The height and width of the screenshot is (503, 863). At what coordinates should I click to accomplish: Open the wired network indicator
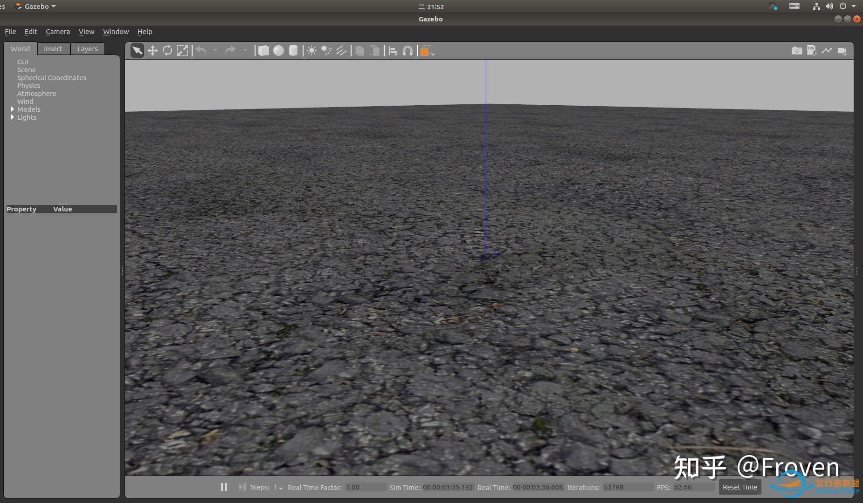(816, 7)
